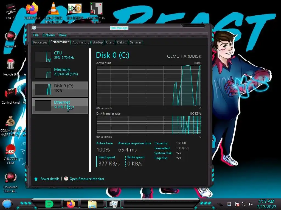Open the HOOKED ON XONIX shortcut

tap(96, 13)
